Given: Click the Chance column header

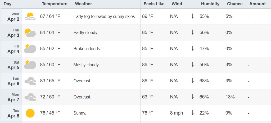Looking at the screenshot, I should pyautogui.click(x=235, y=4).
